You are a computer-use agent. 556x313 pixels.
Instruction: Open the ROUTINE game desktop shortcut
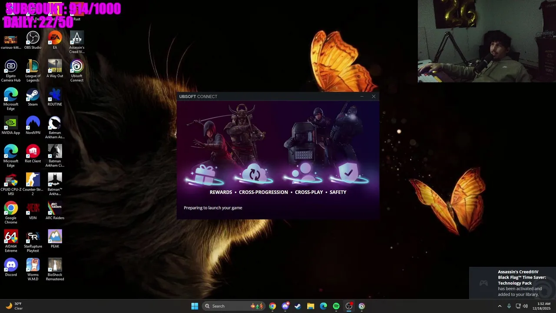click(x=55, y=97)
